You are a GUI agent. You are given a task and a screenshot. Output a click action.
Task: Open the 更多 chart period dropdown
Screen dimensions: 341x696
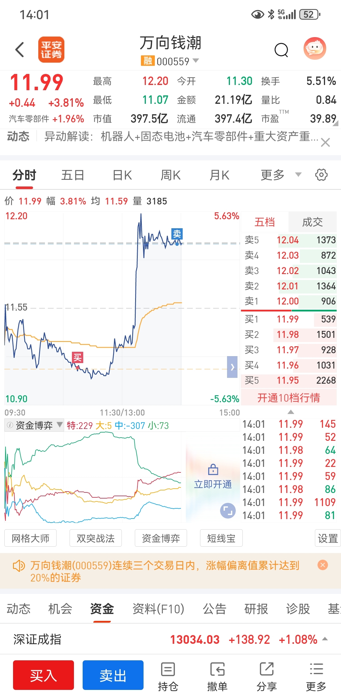281,175
